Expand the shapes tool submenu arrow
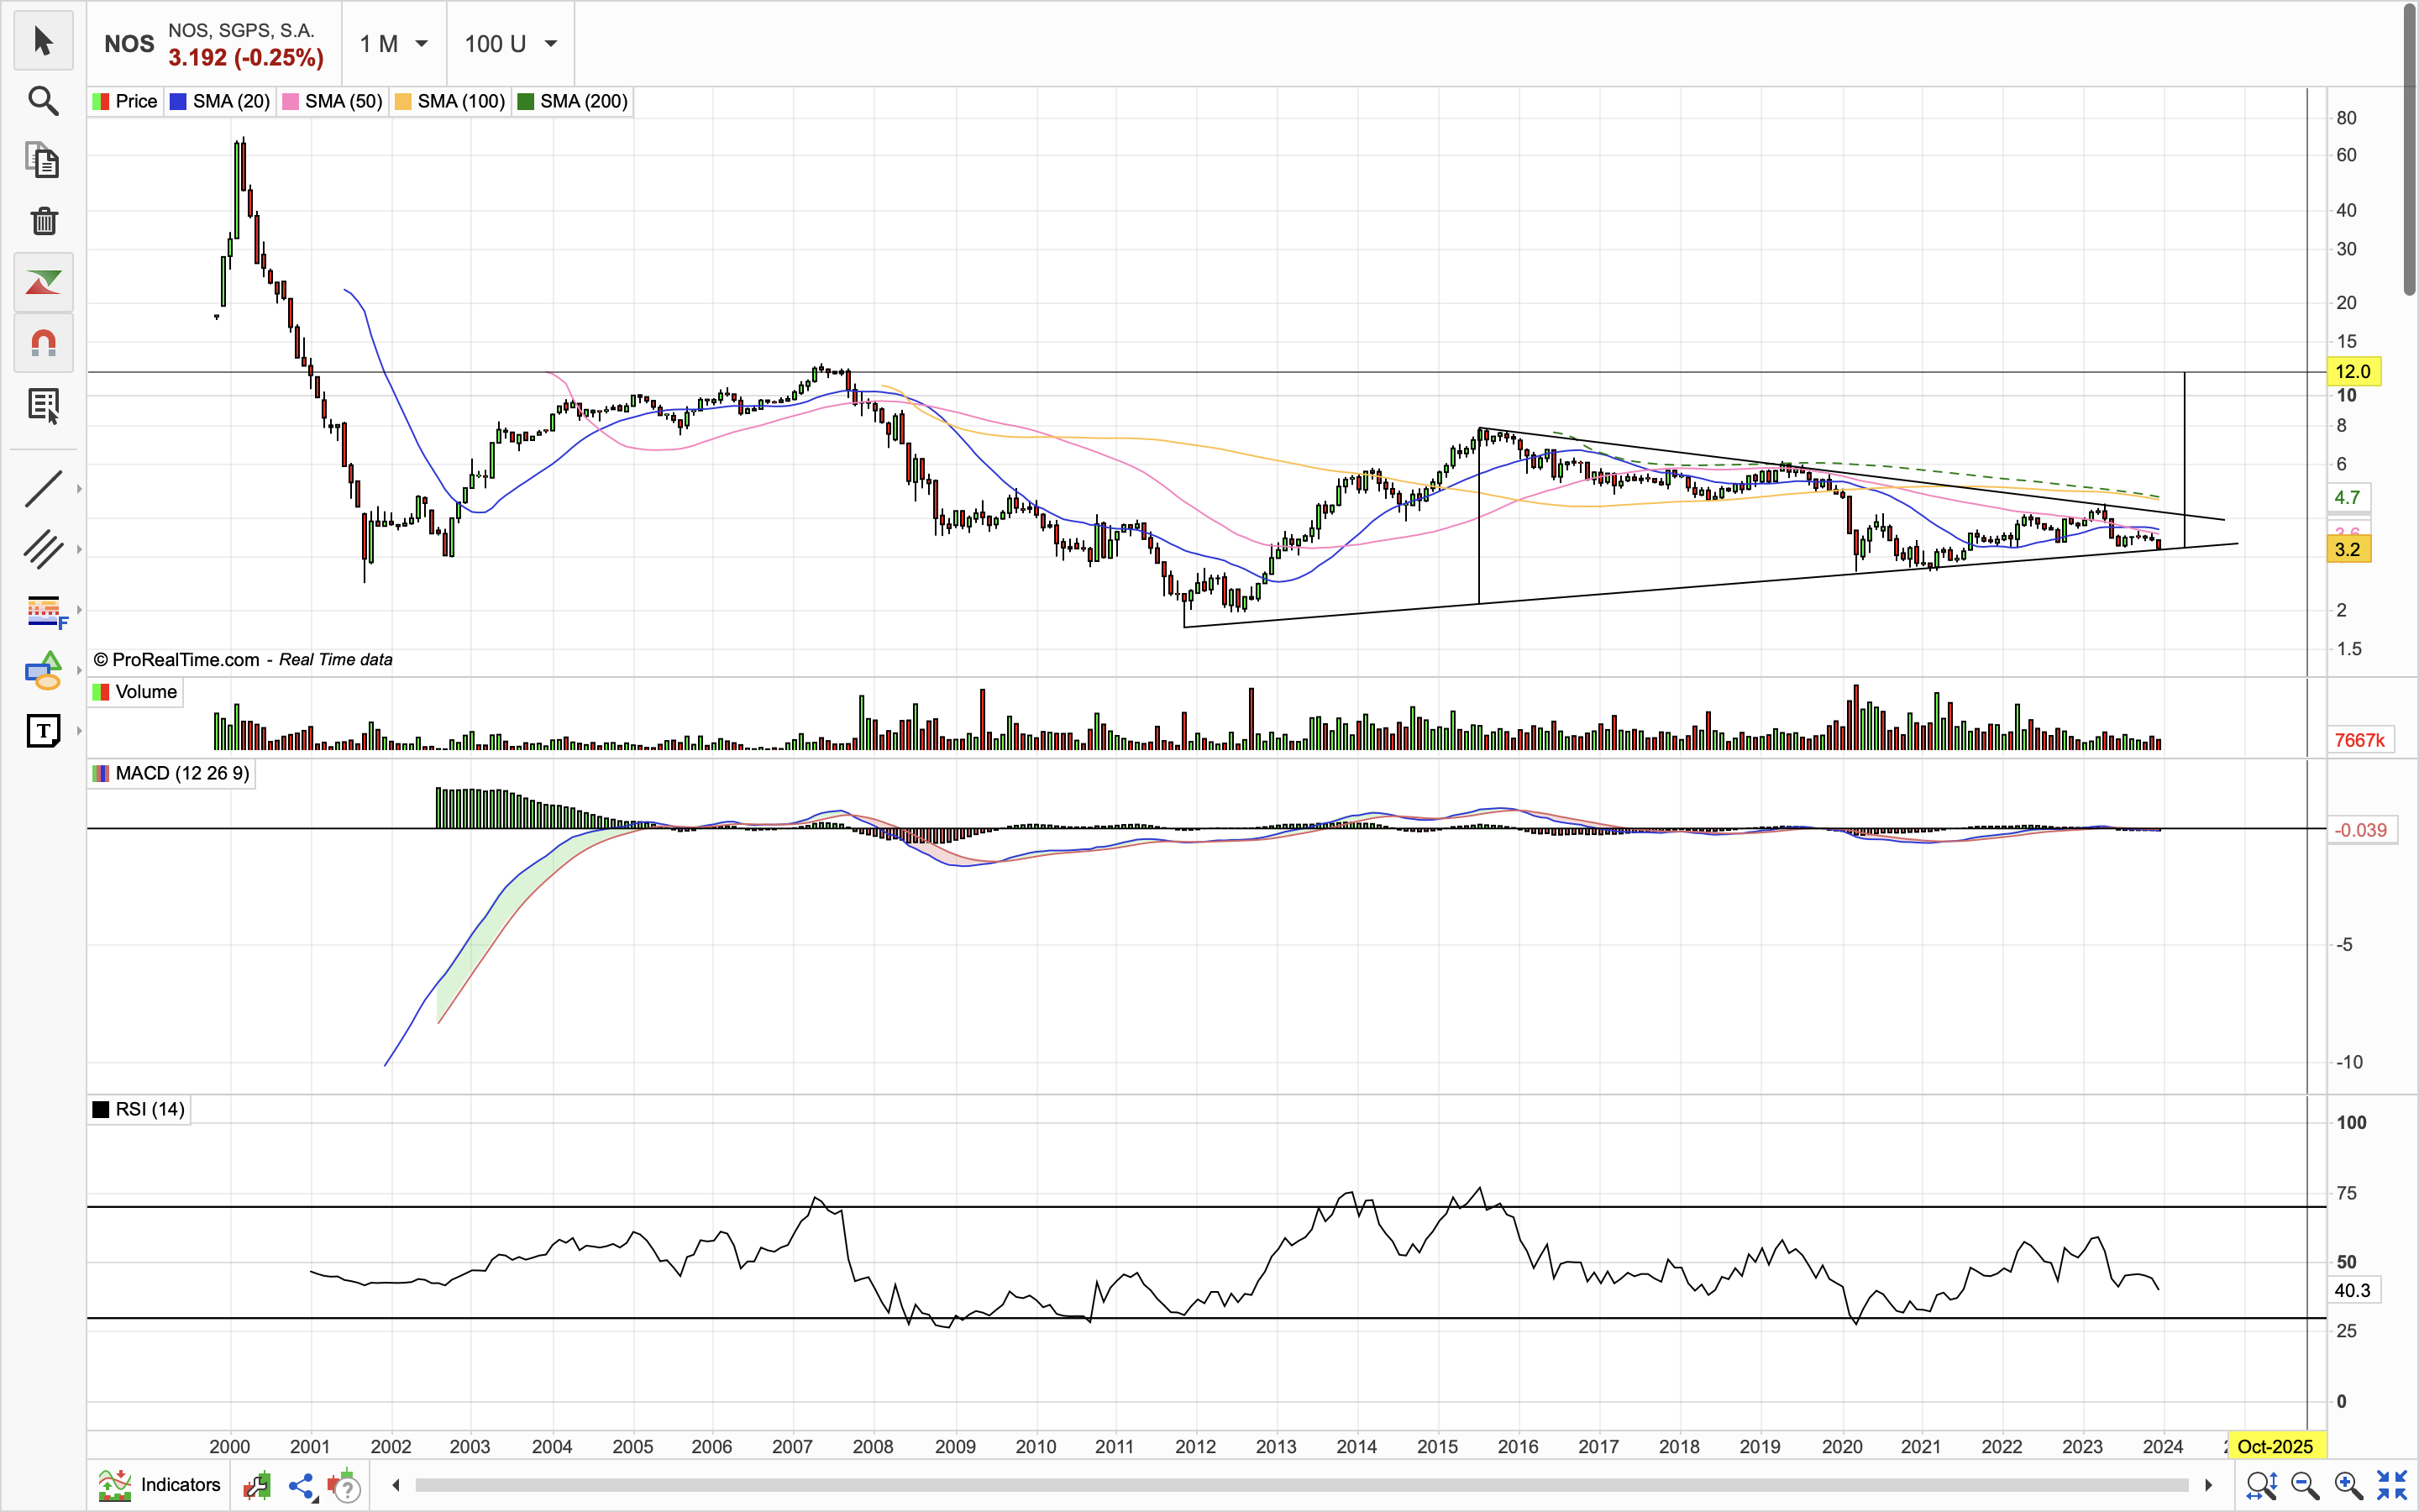The image size is (2419, 1512). [x=79, y=671]
